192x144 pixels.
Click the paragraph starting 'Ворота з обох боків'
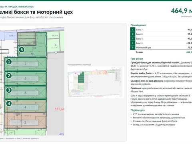(x=161, y=75)
